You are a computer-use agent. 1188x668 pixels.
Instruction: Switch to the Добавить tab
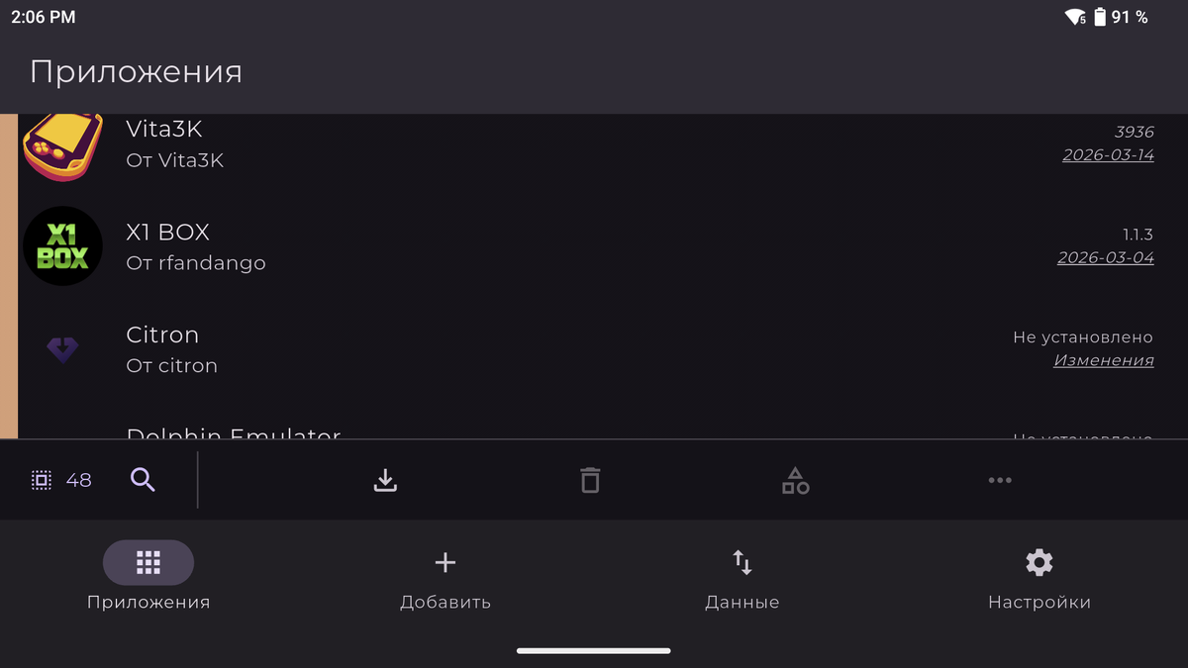point(445,580)
